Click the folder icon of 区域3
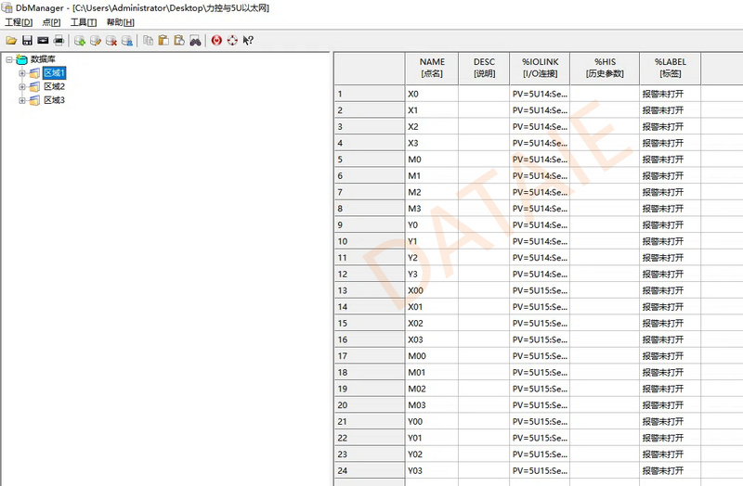 34,101
